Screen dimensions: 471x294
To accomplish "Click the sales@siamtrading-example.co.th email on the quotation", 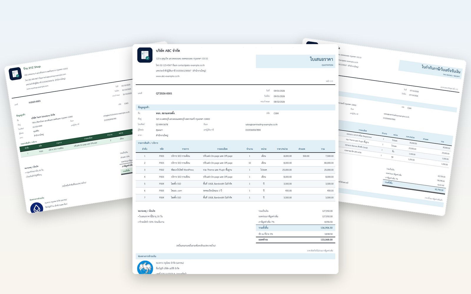I will point(261,125).
